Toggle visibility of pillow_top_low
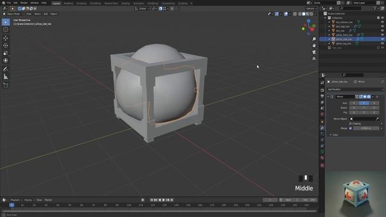 (x=382, y=43)
